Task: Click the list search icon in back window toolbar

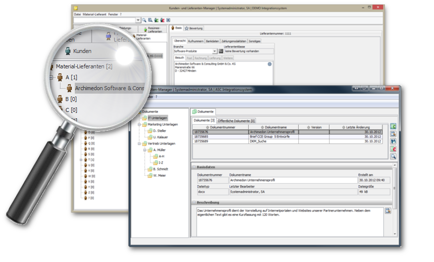Action: [x=150, y=20]
